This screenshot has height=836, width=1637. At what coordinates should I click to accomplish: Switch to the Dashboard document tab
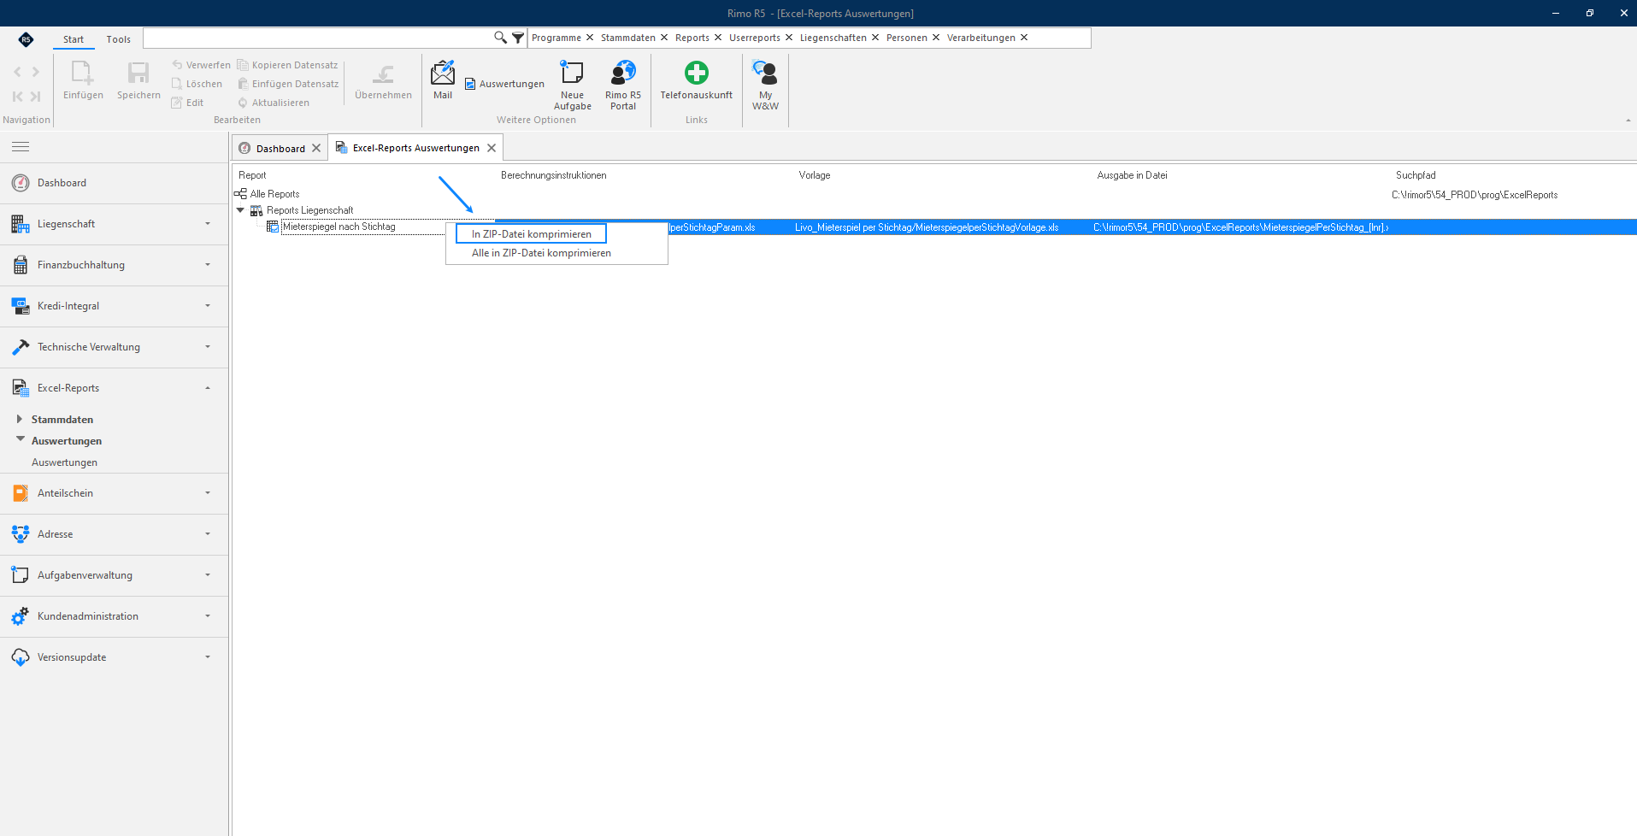click(x=280, y=149)
